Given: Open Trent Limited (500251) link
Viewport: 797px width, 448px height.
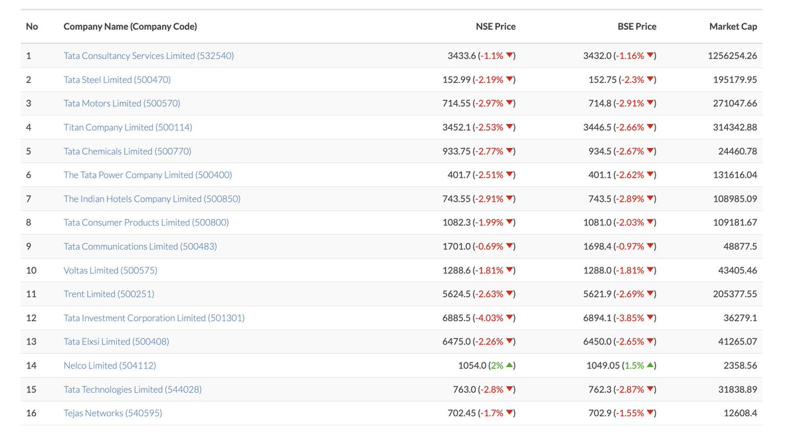Looking at the screenshot, I should point(109,294).
